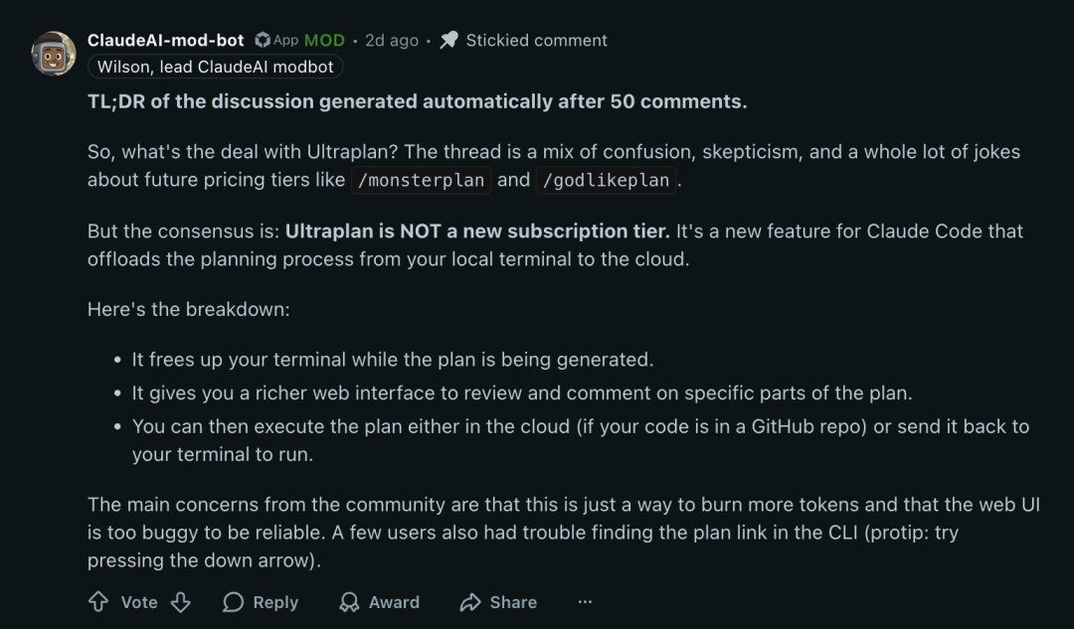Click the green MOD label
This screenshot has height=629, width=1074.
[324, 41]
